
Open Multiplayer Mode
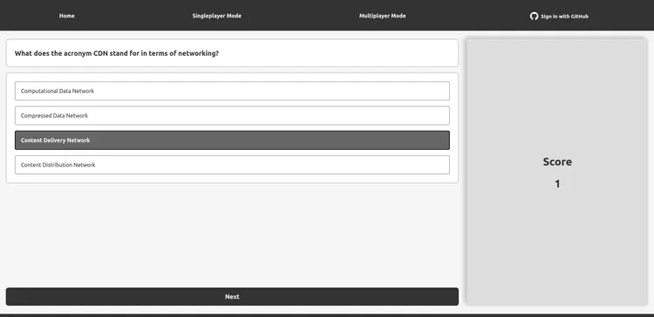383,16
